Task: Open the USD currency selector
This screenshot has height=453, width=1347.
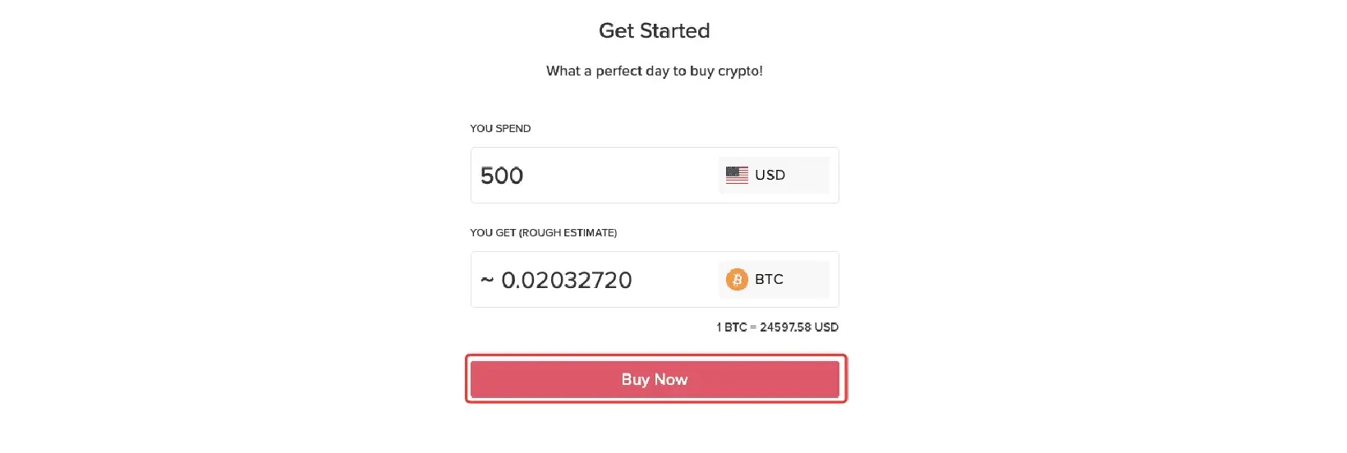Action: click(774, 175)
